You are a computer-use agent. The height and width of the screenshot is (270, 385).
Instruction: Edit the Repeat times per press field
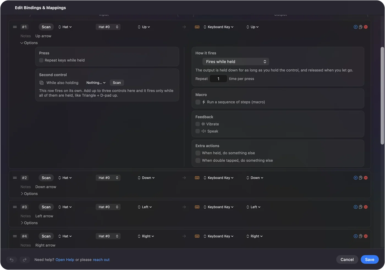[x=218, y=79]
